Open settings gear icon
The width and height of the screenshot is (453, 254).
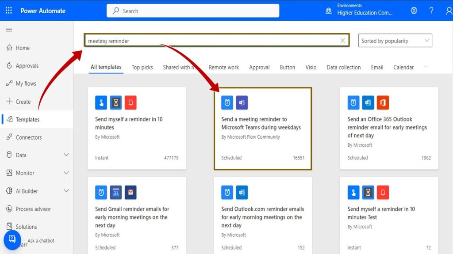tap(414, 11)
